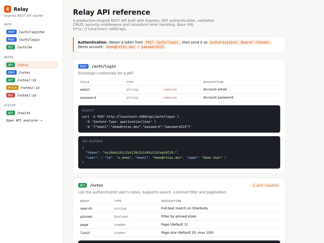
Task: Click 'Account email' description
Action: click(215, 89)
